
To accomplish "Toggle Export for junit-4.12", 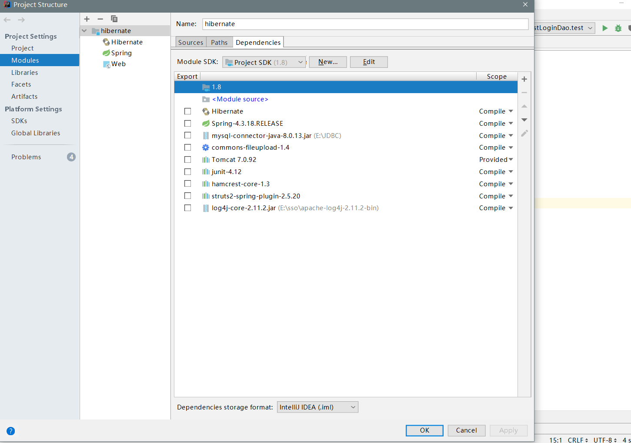I will 187,171.
